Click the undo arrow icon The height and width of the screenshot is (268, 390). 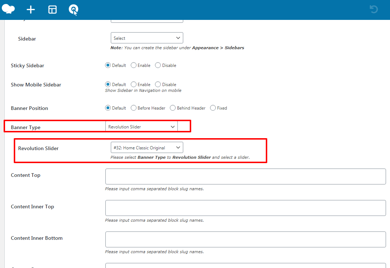coord(374,9)
